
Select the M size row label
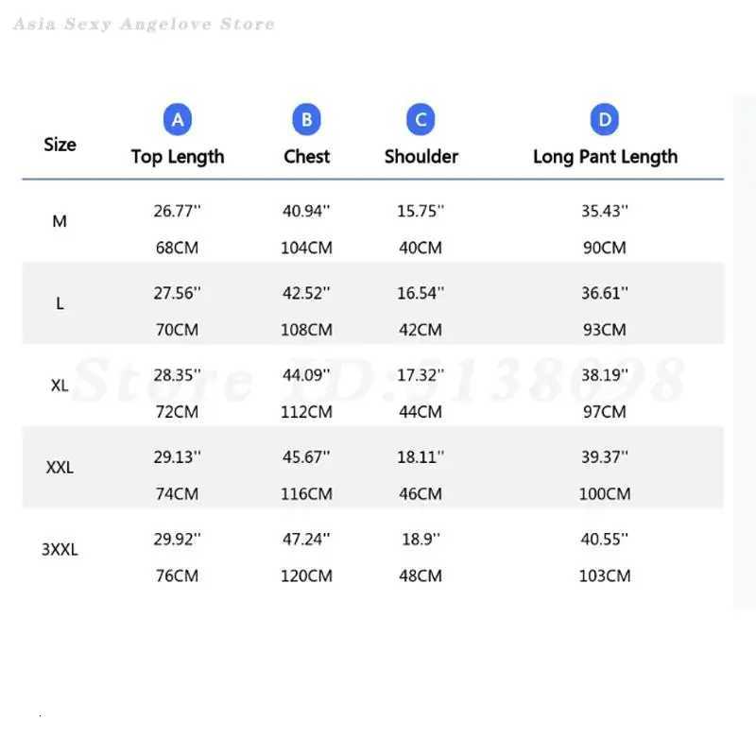tap(60, 222)
